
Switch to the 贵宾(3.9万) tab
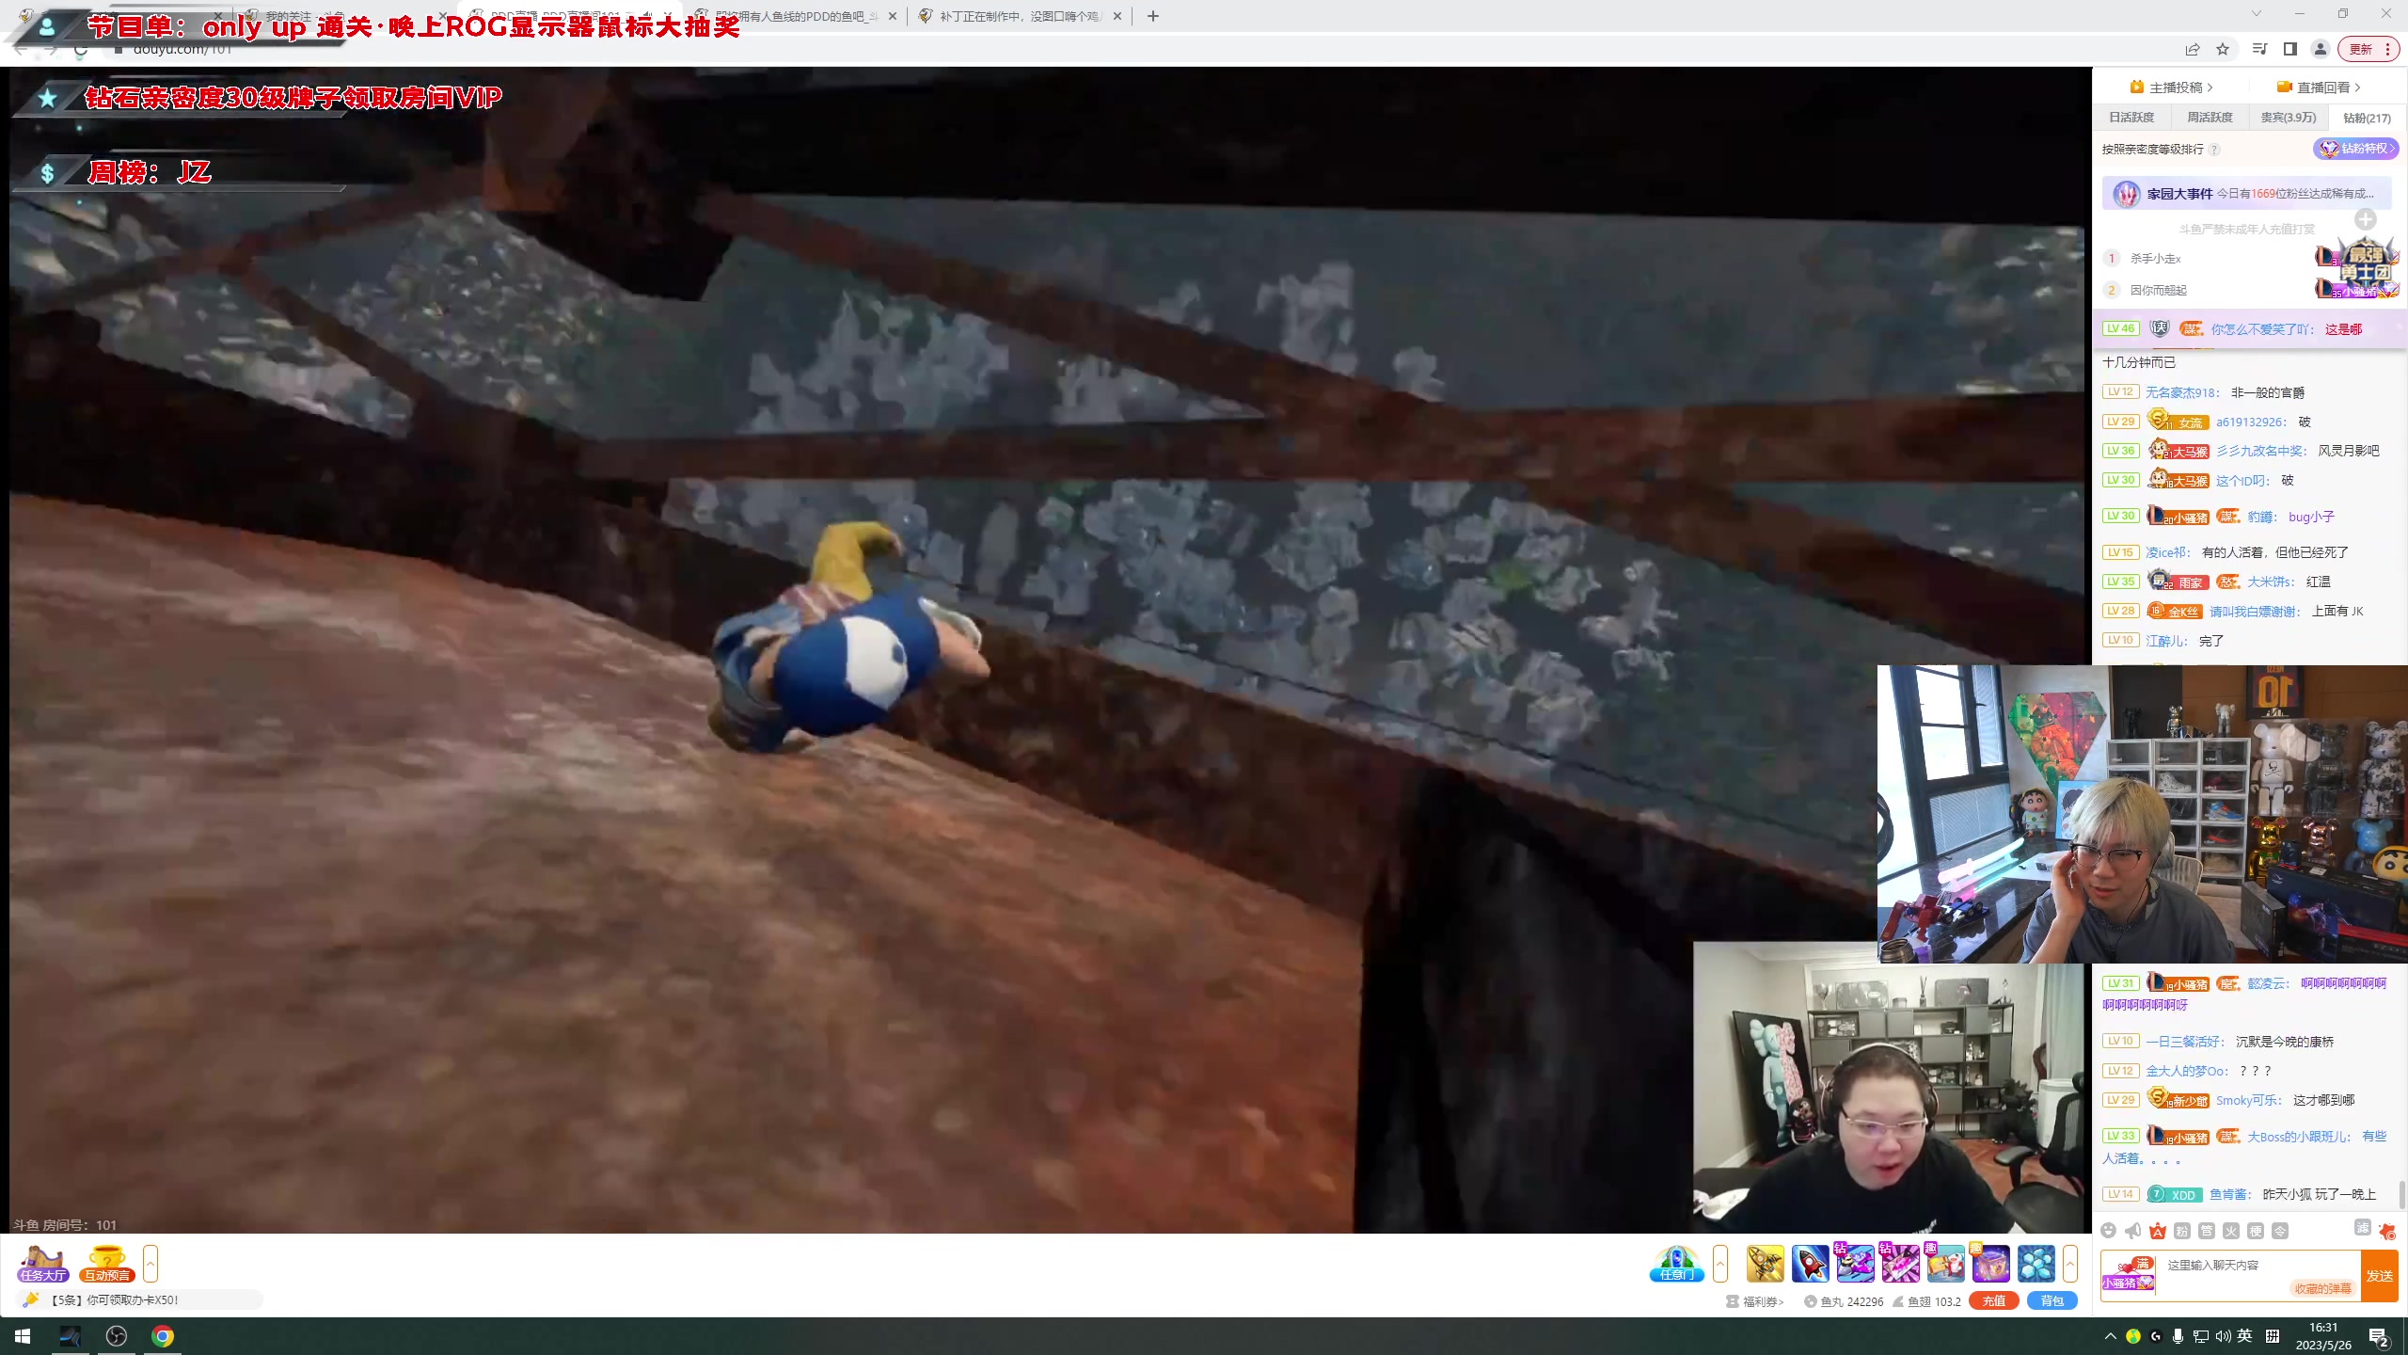click(x=2288, y=118)
